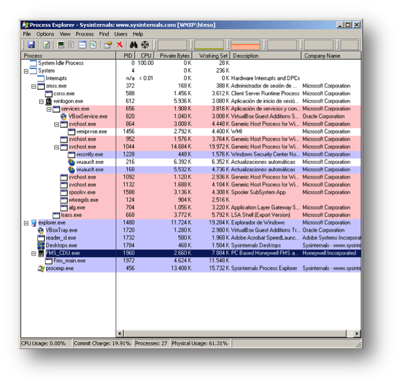Sort by Description column header
Screen dimensions: 401x387
[266, 56]
